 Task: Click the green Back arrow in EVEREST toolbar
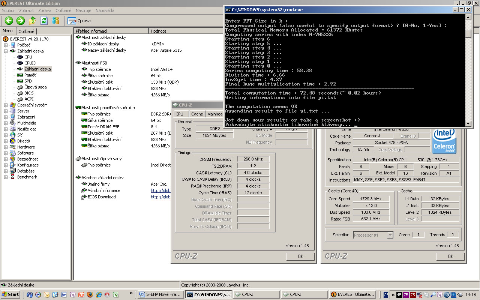point(9,21)
